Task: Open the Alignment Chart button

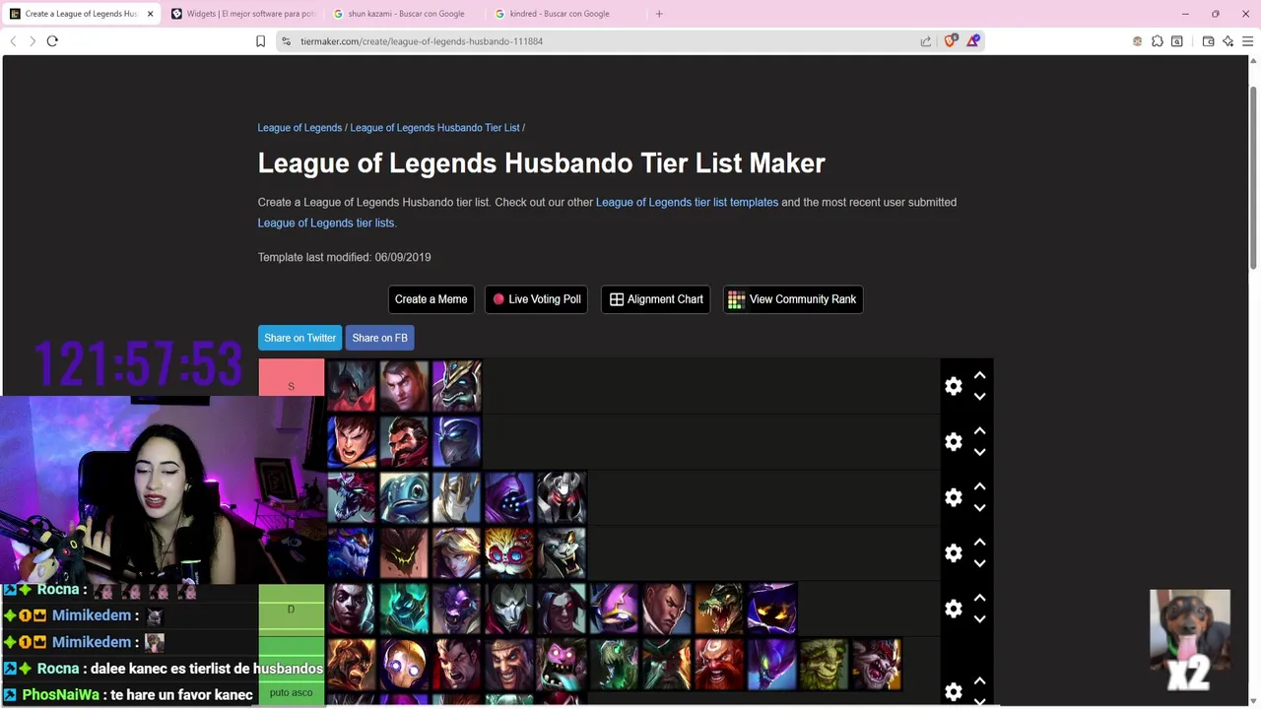Action: [x=656, y=299]
